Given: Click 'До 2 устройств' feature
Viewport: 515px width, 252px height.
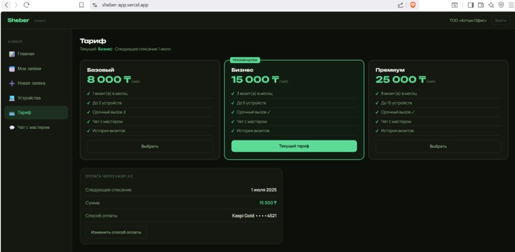Looking at the screenshot, I should tap(107, 103).
